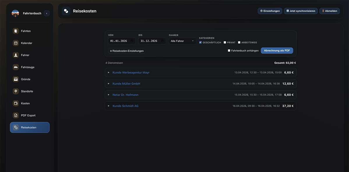Open the Fahrzeuge car icon
The width and height of the screenshot is (349, 172).
tap(15, 67)
